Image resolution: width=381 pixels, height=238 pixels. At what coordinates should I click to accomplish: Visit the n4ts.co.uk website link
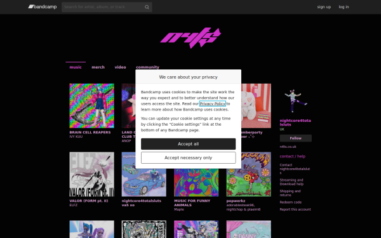coord(288,147)
